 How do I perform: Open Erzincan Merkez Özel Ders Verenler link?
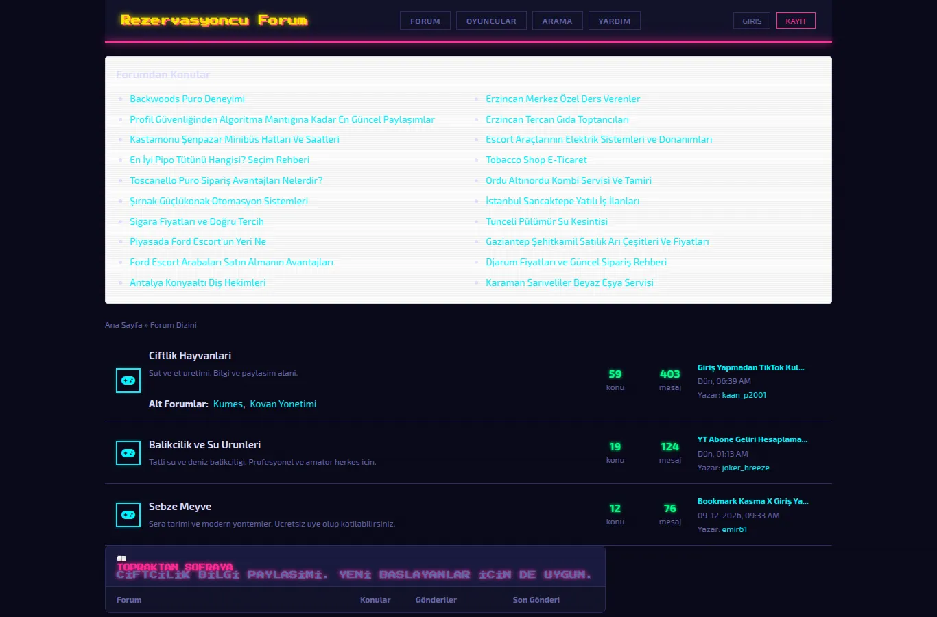tap(562, 99)
